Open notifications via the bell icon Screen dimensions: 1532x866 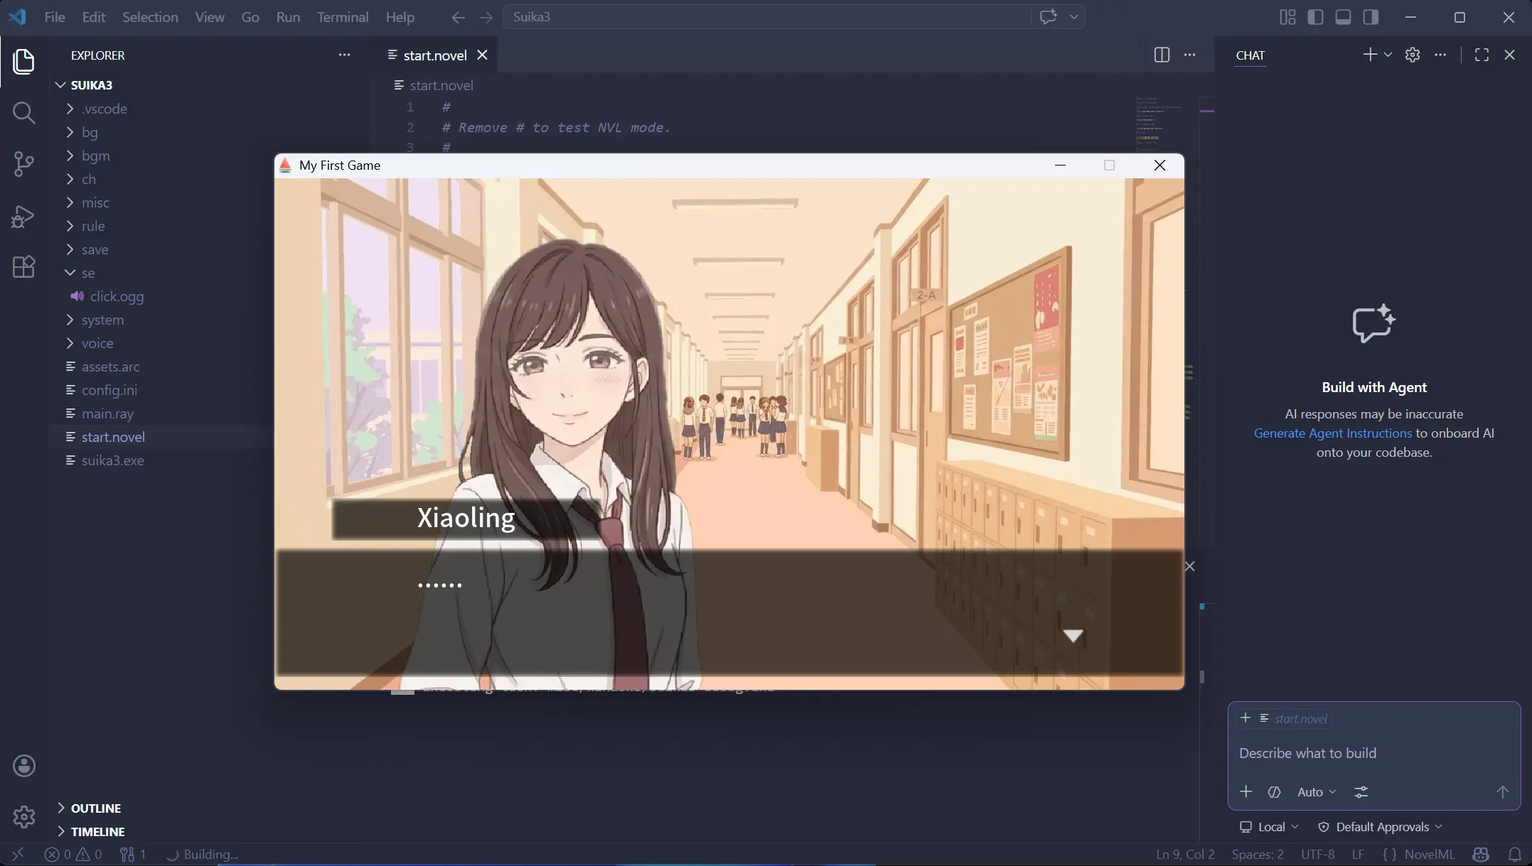(1514, 854)
